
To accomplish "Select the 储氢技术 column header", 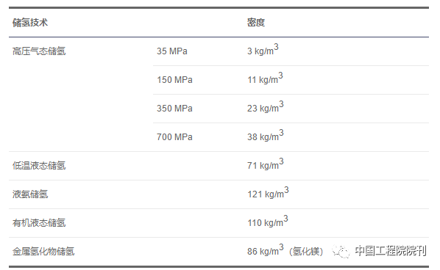I will 30,23.
